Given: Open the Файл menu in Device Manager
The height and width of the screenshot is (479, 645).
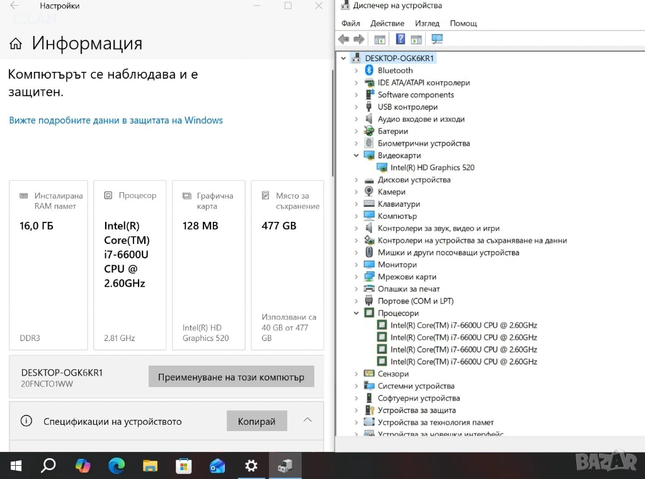Looking at the screenshot, I should (350, 23).
